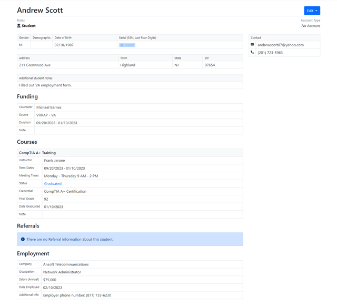Click final grade value 92

(x=46, y=199)
